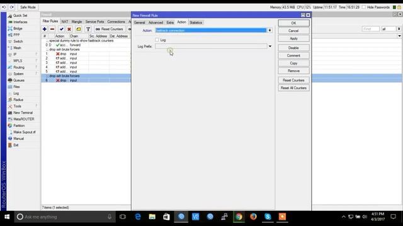Open File Explorer from taskbar

click(152, 217)
